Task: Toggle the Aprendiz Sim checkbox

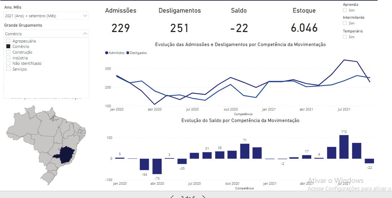Action: [x=345, y=10]
